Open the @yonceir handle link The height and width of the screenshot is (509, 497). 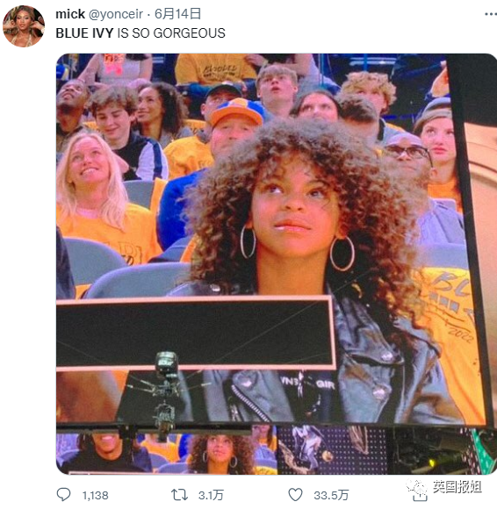(116, 14)
